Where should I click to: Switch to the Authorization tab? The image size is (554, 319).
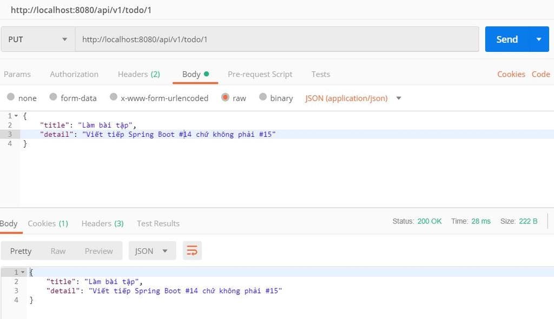(x=74, y=74)
